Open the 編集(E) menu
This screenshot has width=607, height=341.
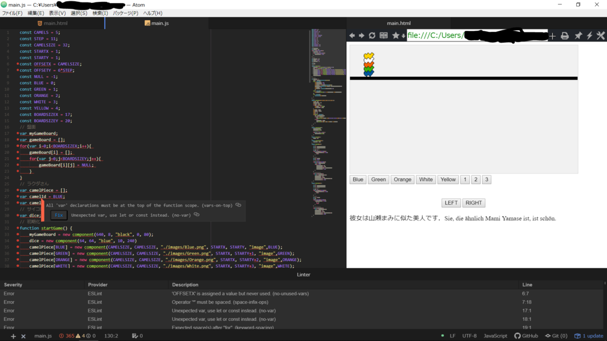[x=36, y=13]
